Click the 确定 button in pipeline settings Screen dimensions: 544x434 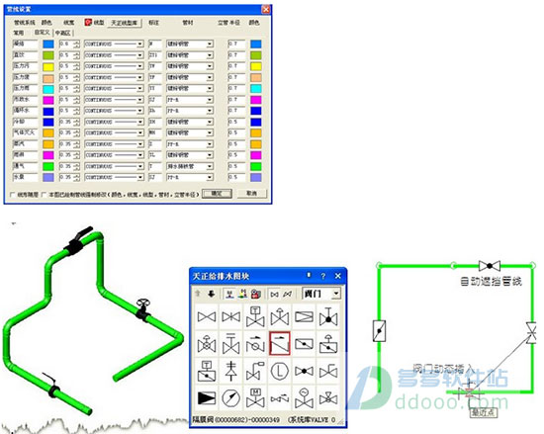tap(217, 194)
